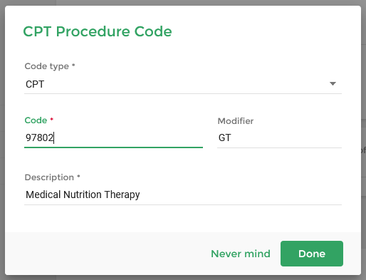Click the CPT Procedure Code dialog title
Image resolution: width=366 pixels, height=280 pixels.
(x=98, y=31)
